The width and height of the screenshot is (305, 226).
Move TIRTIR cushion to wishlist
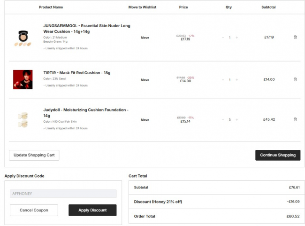point(145,80)
